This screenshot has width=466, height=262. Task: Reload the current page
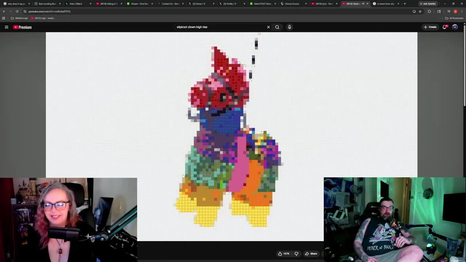point(17,11)
